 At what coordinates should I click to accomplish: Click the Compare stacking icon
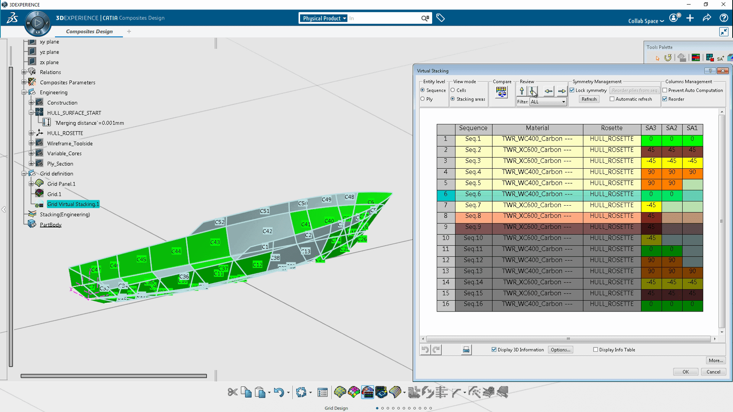coord(501,92)
